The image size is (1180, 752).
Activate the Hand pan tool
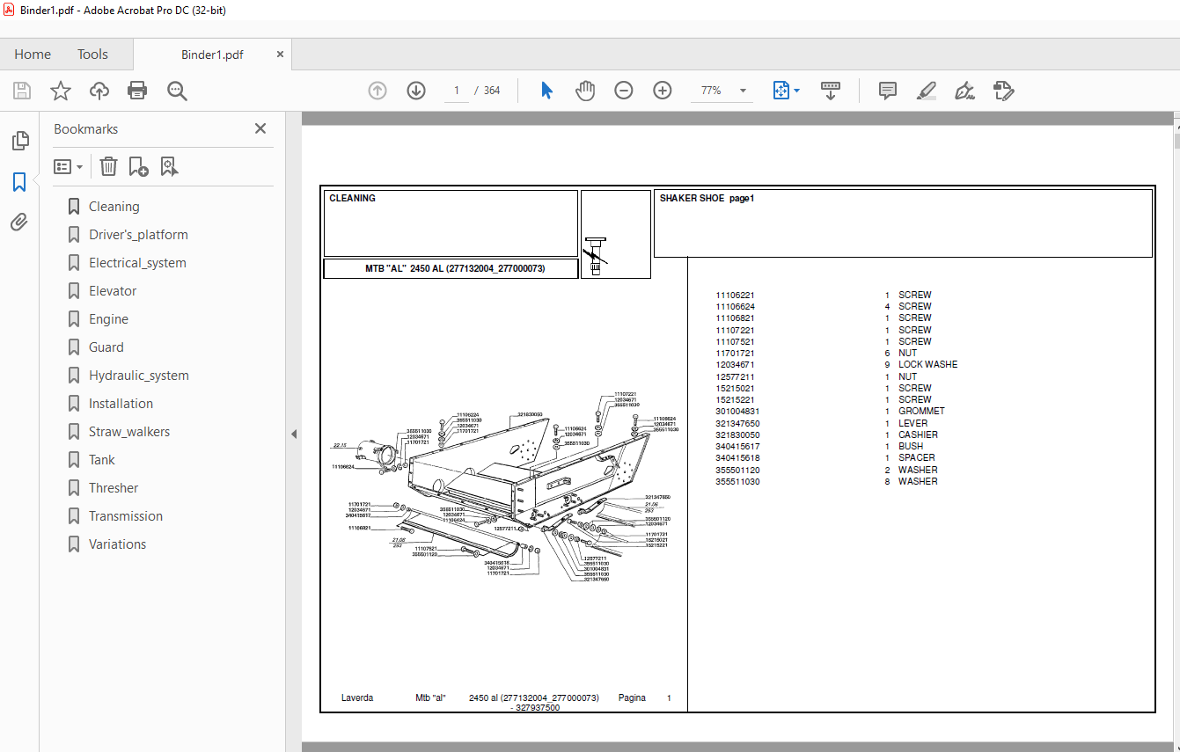[585, 91]
